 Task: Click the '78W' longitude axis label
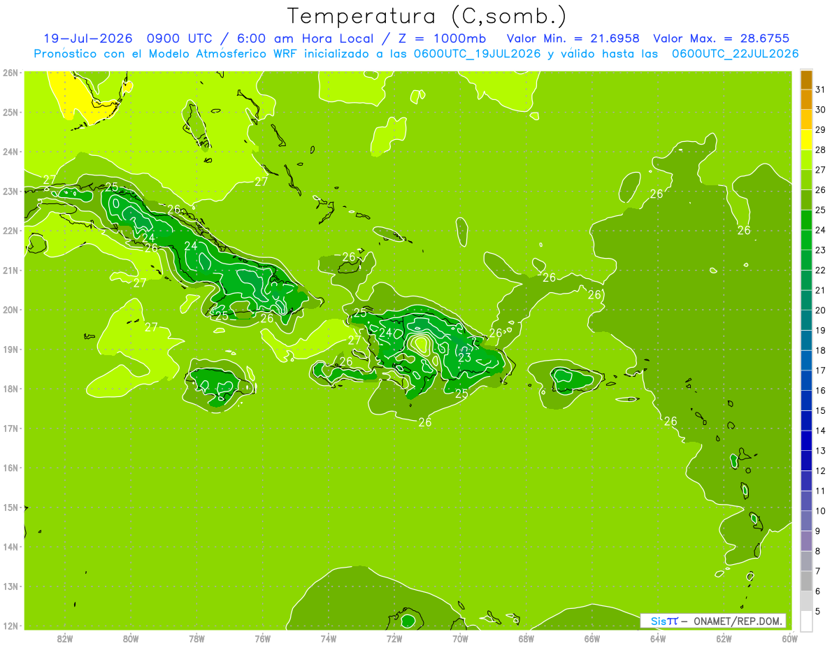coord(196,638)
